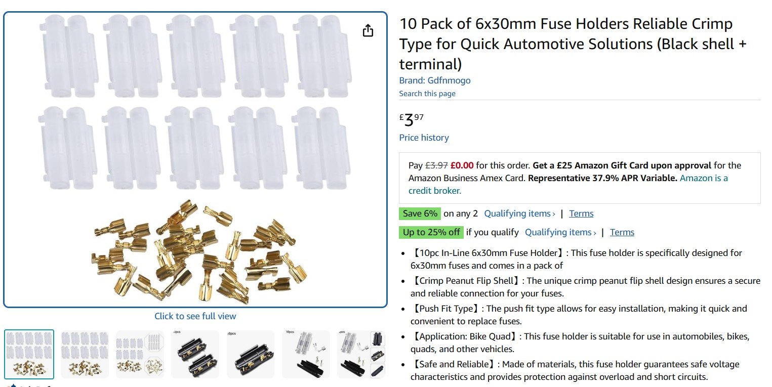View Terms for the Save 6% offer
Viewport: 772px width, 387px height.
581,213
